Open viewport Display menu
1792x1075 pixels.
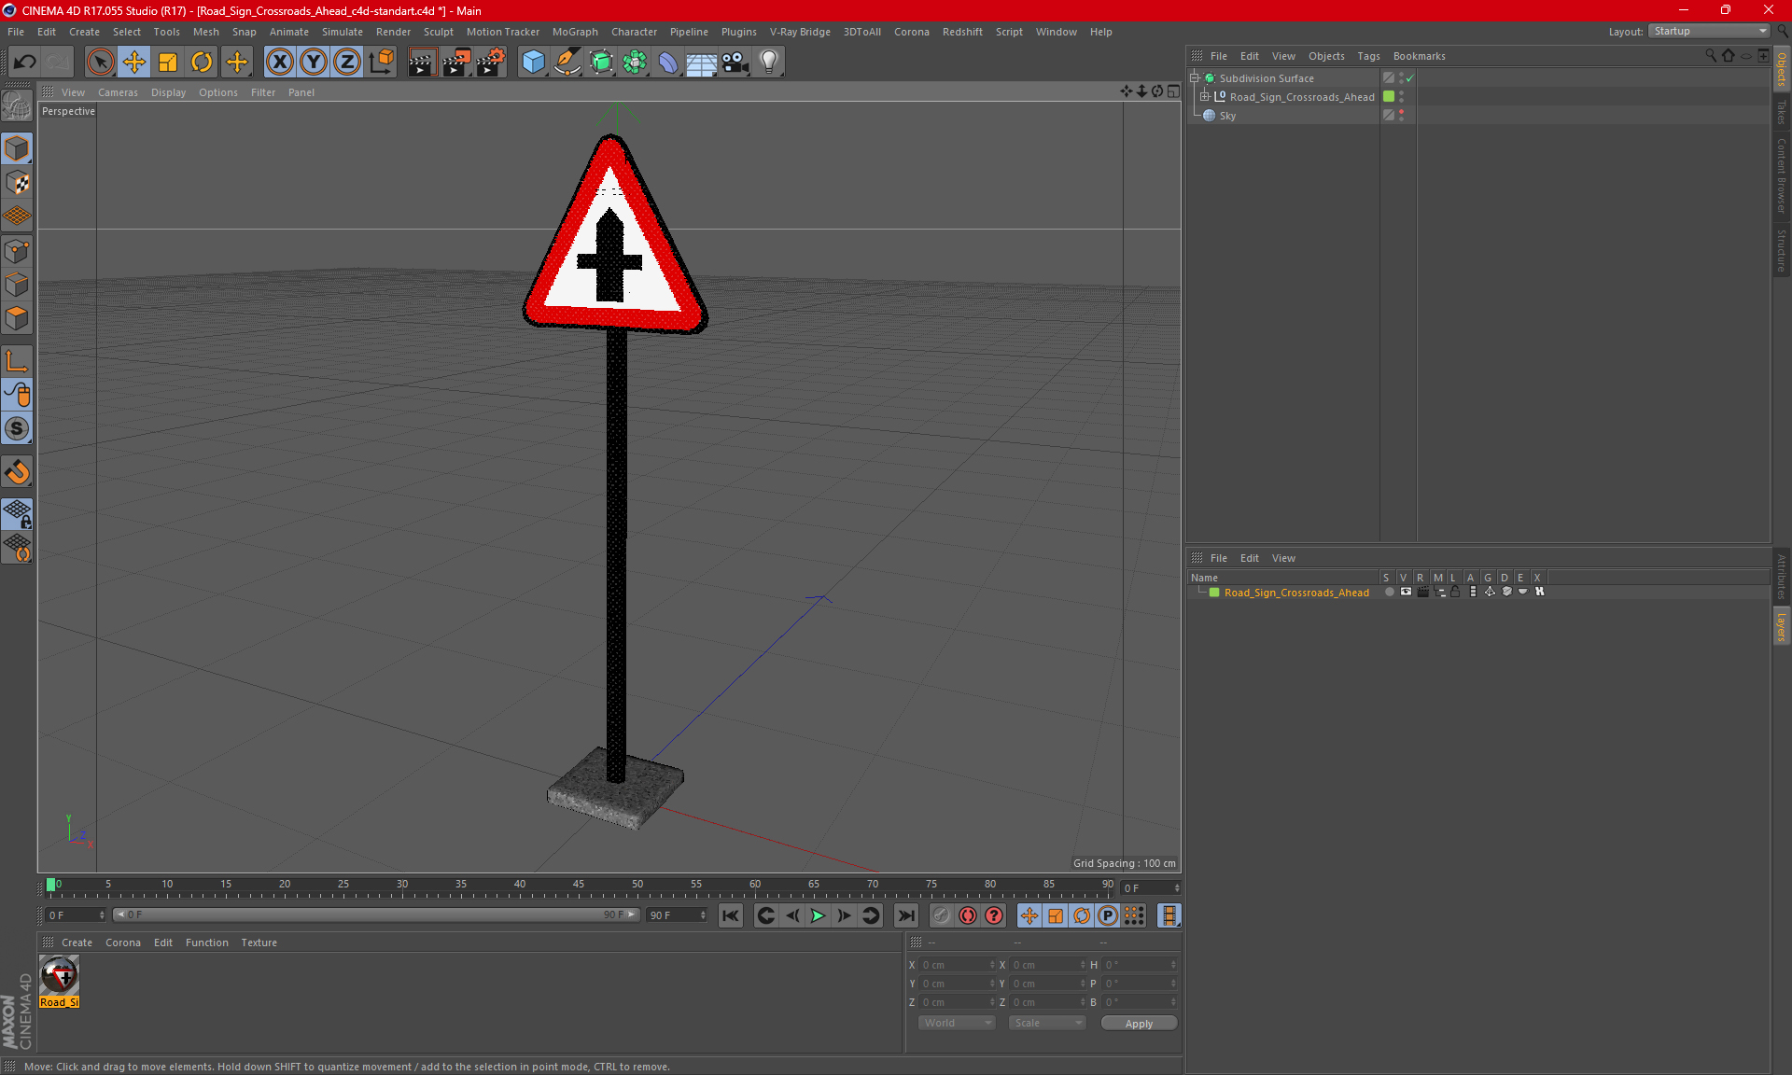(168, 92)
